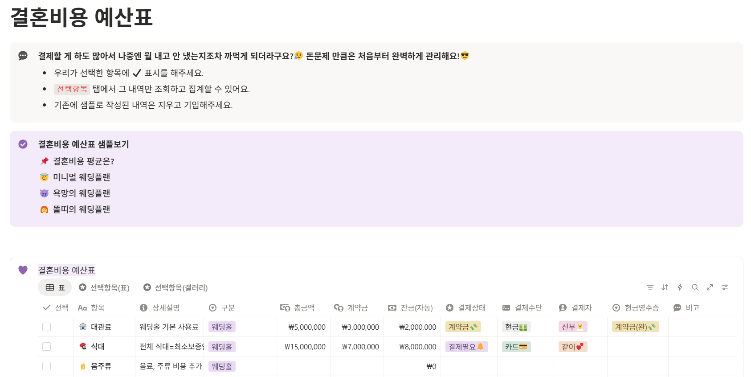
Task: Open the sort arrows icon
Action: click(665, 287)
